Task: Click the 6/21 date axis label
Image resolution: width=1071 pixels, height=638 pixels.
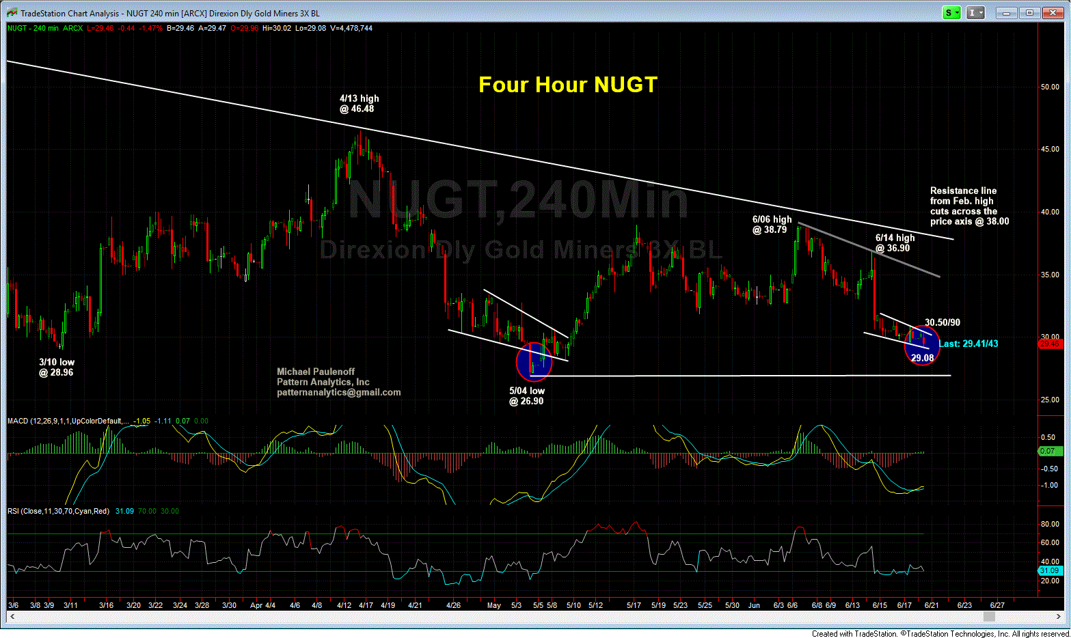Action: click(932, 605)
